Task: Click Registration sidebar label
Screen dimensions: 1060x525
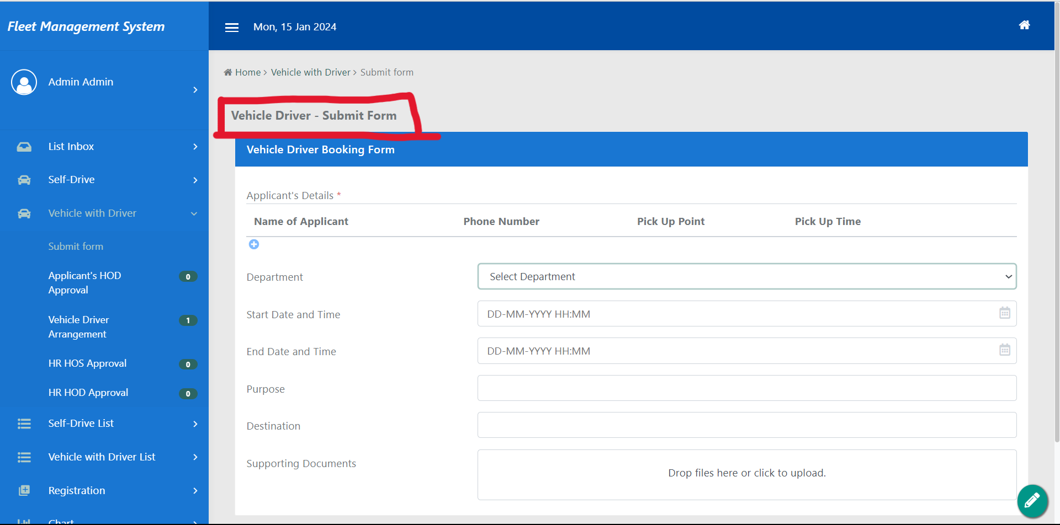Action: pos(77,491)
